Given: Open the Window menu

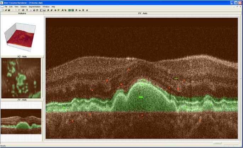Looking at the screenshot, I should [46, 6].
